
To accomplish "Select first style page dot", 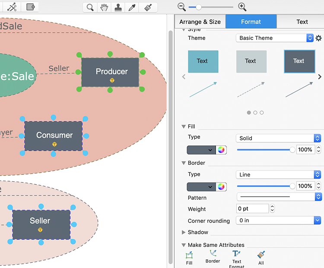I will tap(249, 113).
